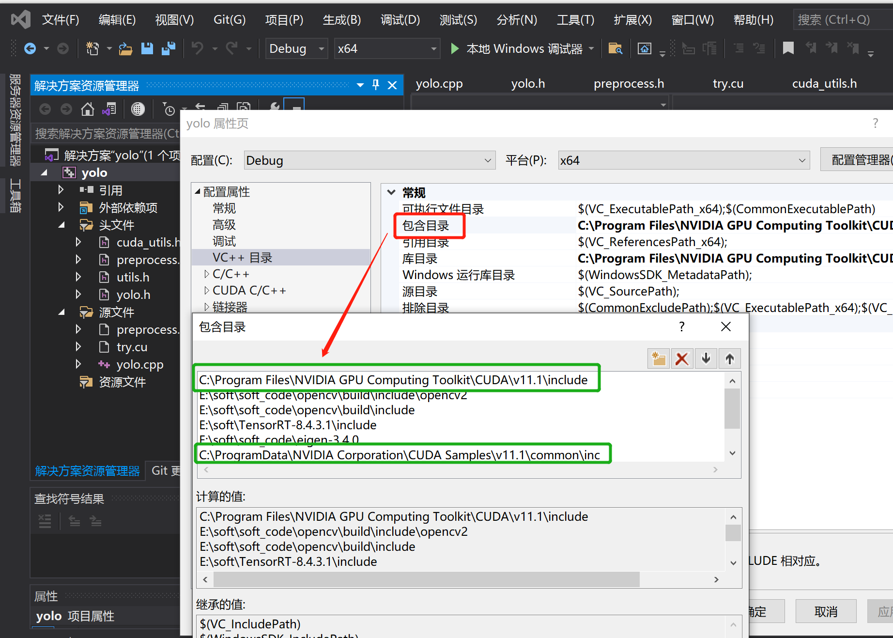
Task: Switch to the preprocess.h editor tab
Action: (629, 84)
